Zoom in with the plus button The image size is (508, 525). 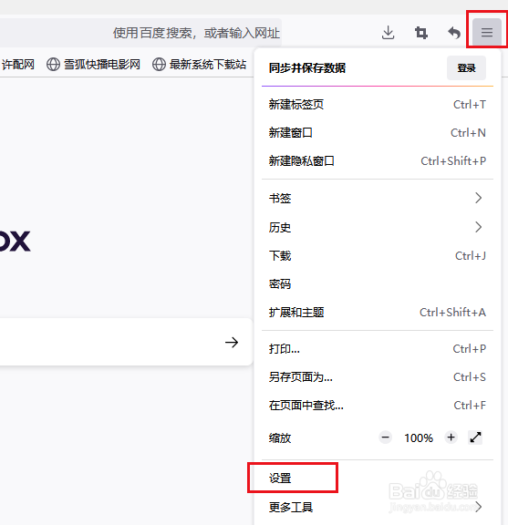pos(451,437)
